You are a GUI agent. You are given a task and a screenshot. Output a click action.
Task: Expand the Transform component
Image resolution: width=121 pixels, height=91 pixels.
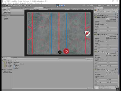click(95, 14)
